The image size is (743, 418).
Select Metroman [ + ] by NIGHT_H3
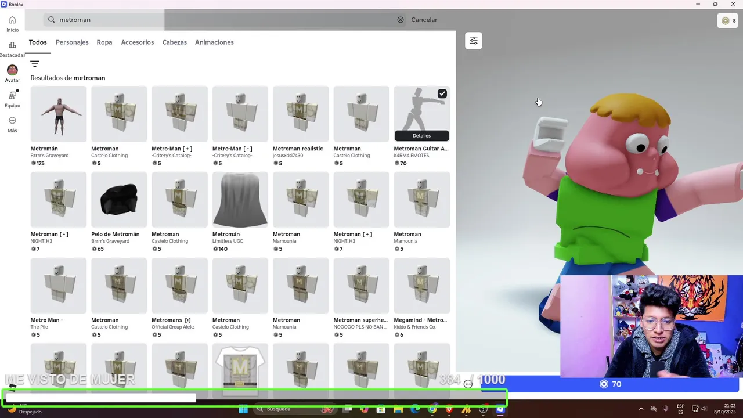pos(361,200)
